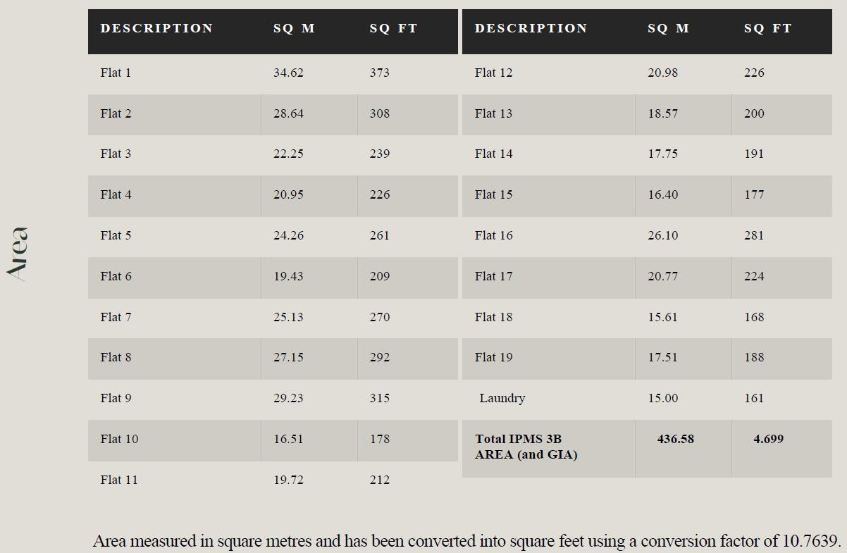The height and width of the screenshot is (553, 847).
Task: Click the Flat 13 row label
Action: (x=494, y=113)
